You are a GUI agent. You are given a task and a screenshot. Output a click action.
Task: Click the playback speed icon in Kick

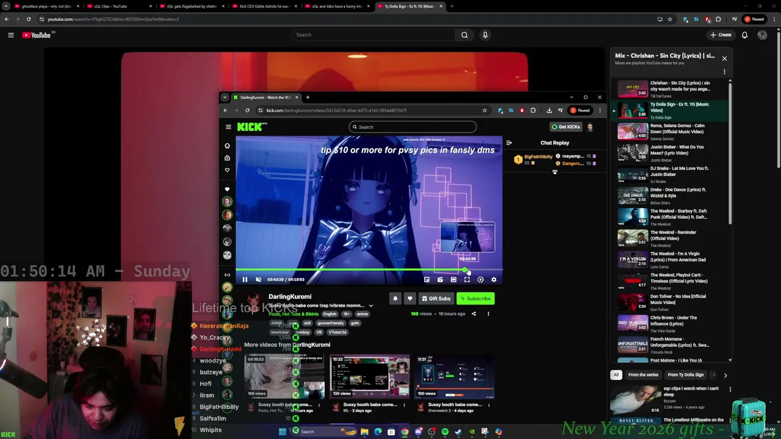pos(480,279)
